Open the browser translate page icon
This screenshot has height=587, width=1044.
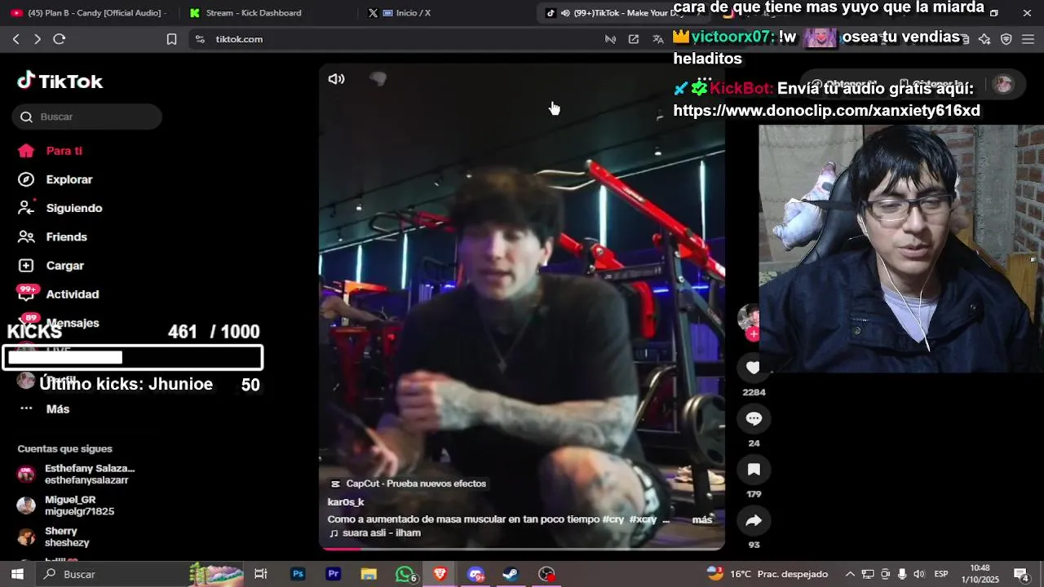657,39
